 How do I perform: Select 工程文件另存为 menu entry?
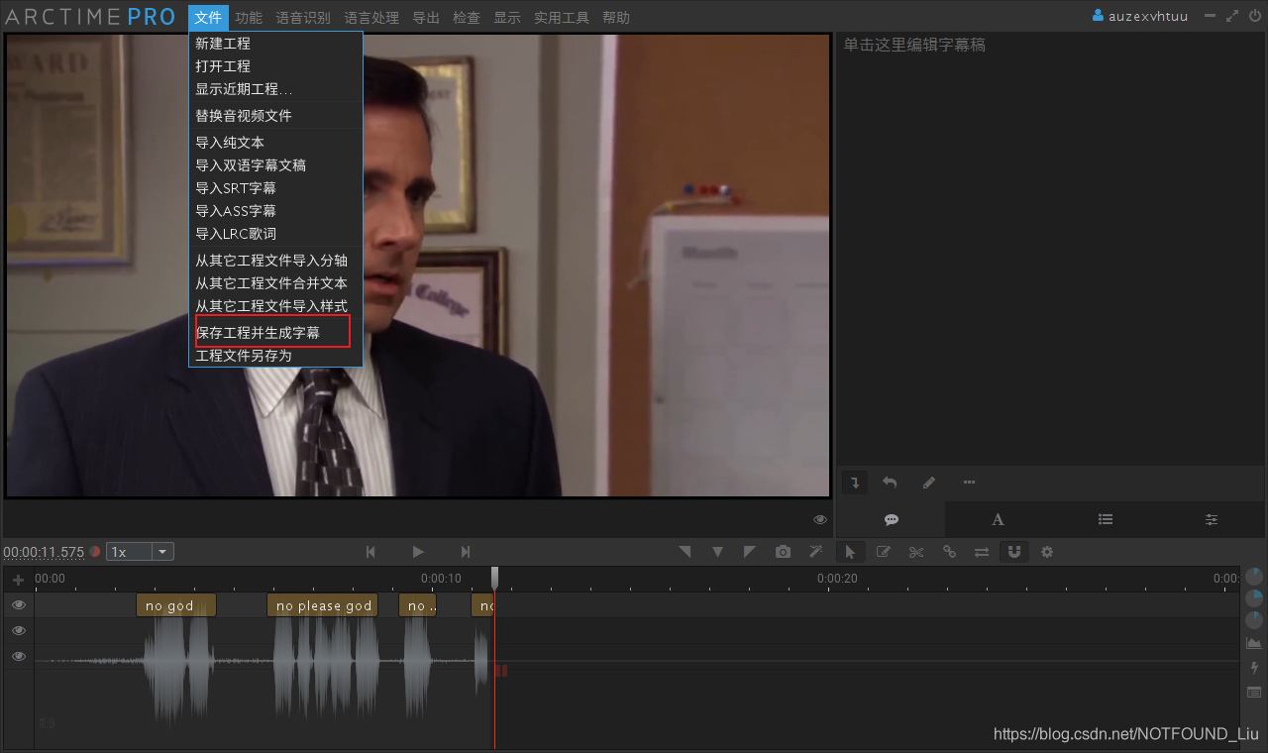coord(275,356)
